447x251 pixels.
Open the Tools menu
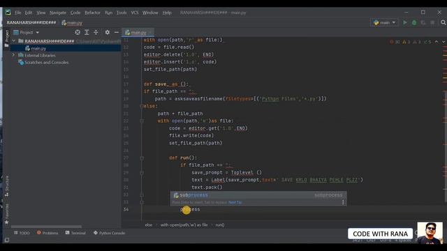[122, 13]
